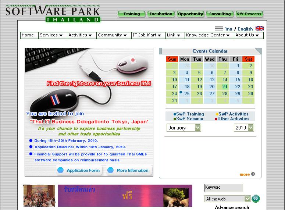The height and width of the screenshot is (210, 285).
Task: Click the UK flag icon
Action: [x=259, y=28]
